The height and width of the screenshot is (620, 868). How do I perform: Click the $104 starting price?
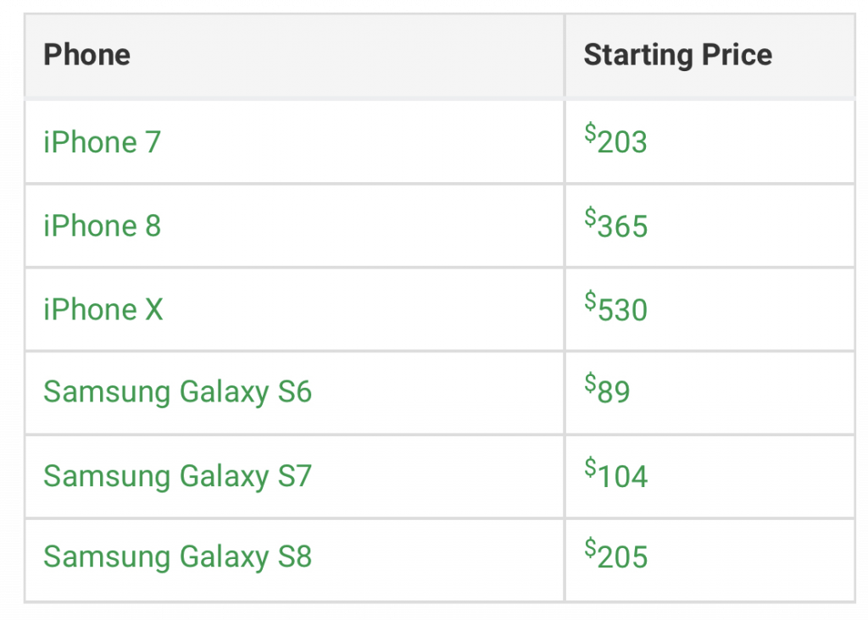tap(616, 474)
